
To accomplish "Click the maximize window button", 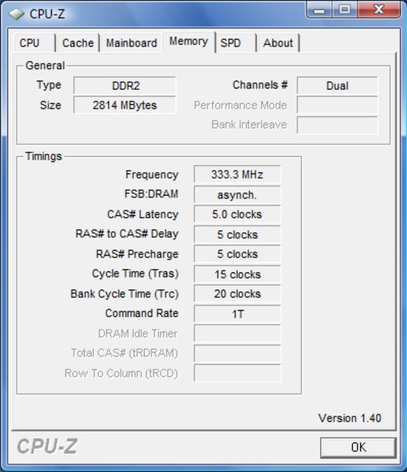I will coord(345,9).
